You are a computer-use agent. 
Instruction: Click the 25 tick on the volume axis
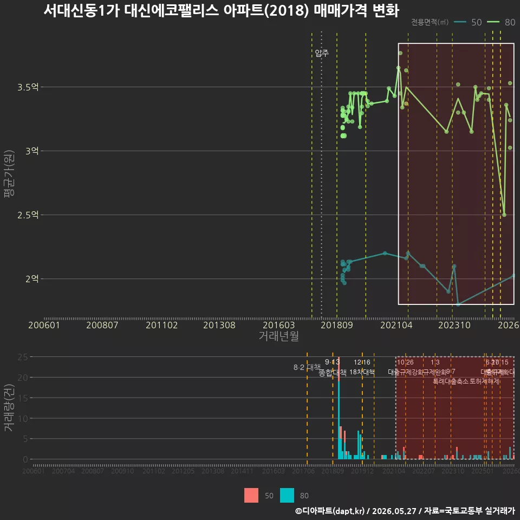coord(23,357)
